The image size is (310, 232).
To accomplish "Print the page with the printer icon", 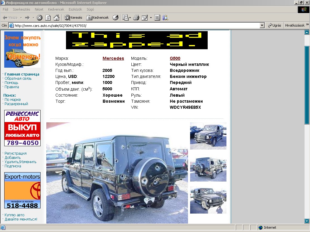I will tap(136, 18).
